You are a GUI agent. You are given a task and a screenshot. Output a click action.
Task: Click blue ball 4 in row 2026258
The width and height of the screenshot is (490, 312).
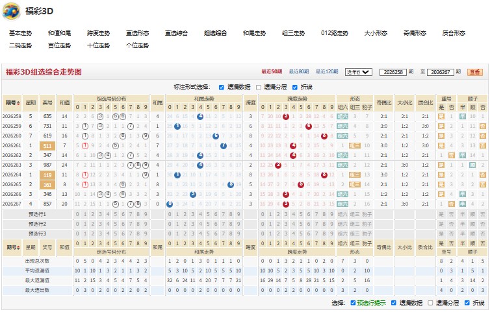coord(200,116)
